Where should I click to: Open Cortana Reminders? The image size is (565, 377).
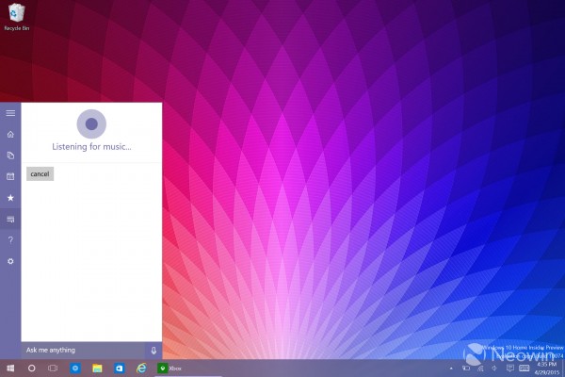tap(10, 176)
